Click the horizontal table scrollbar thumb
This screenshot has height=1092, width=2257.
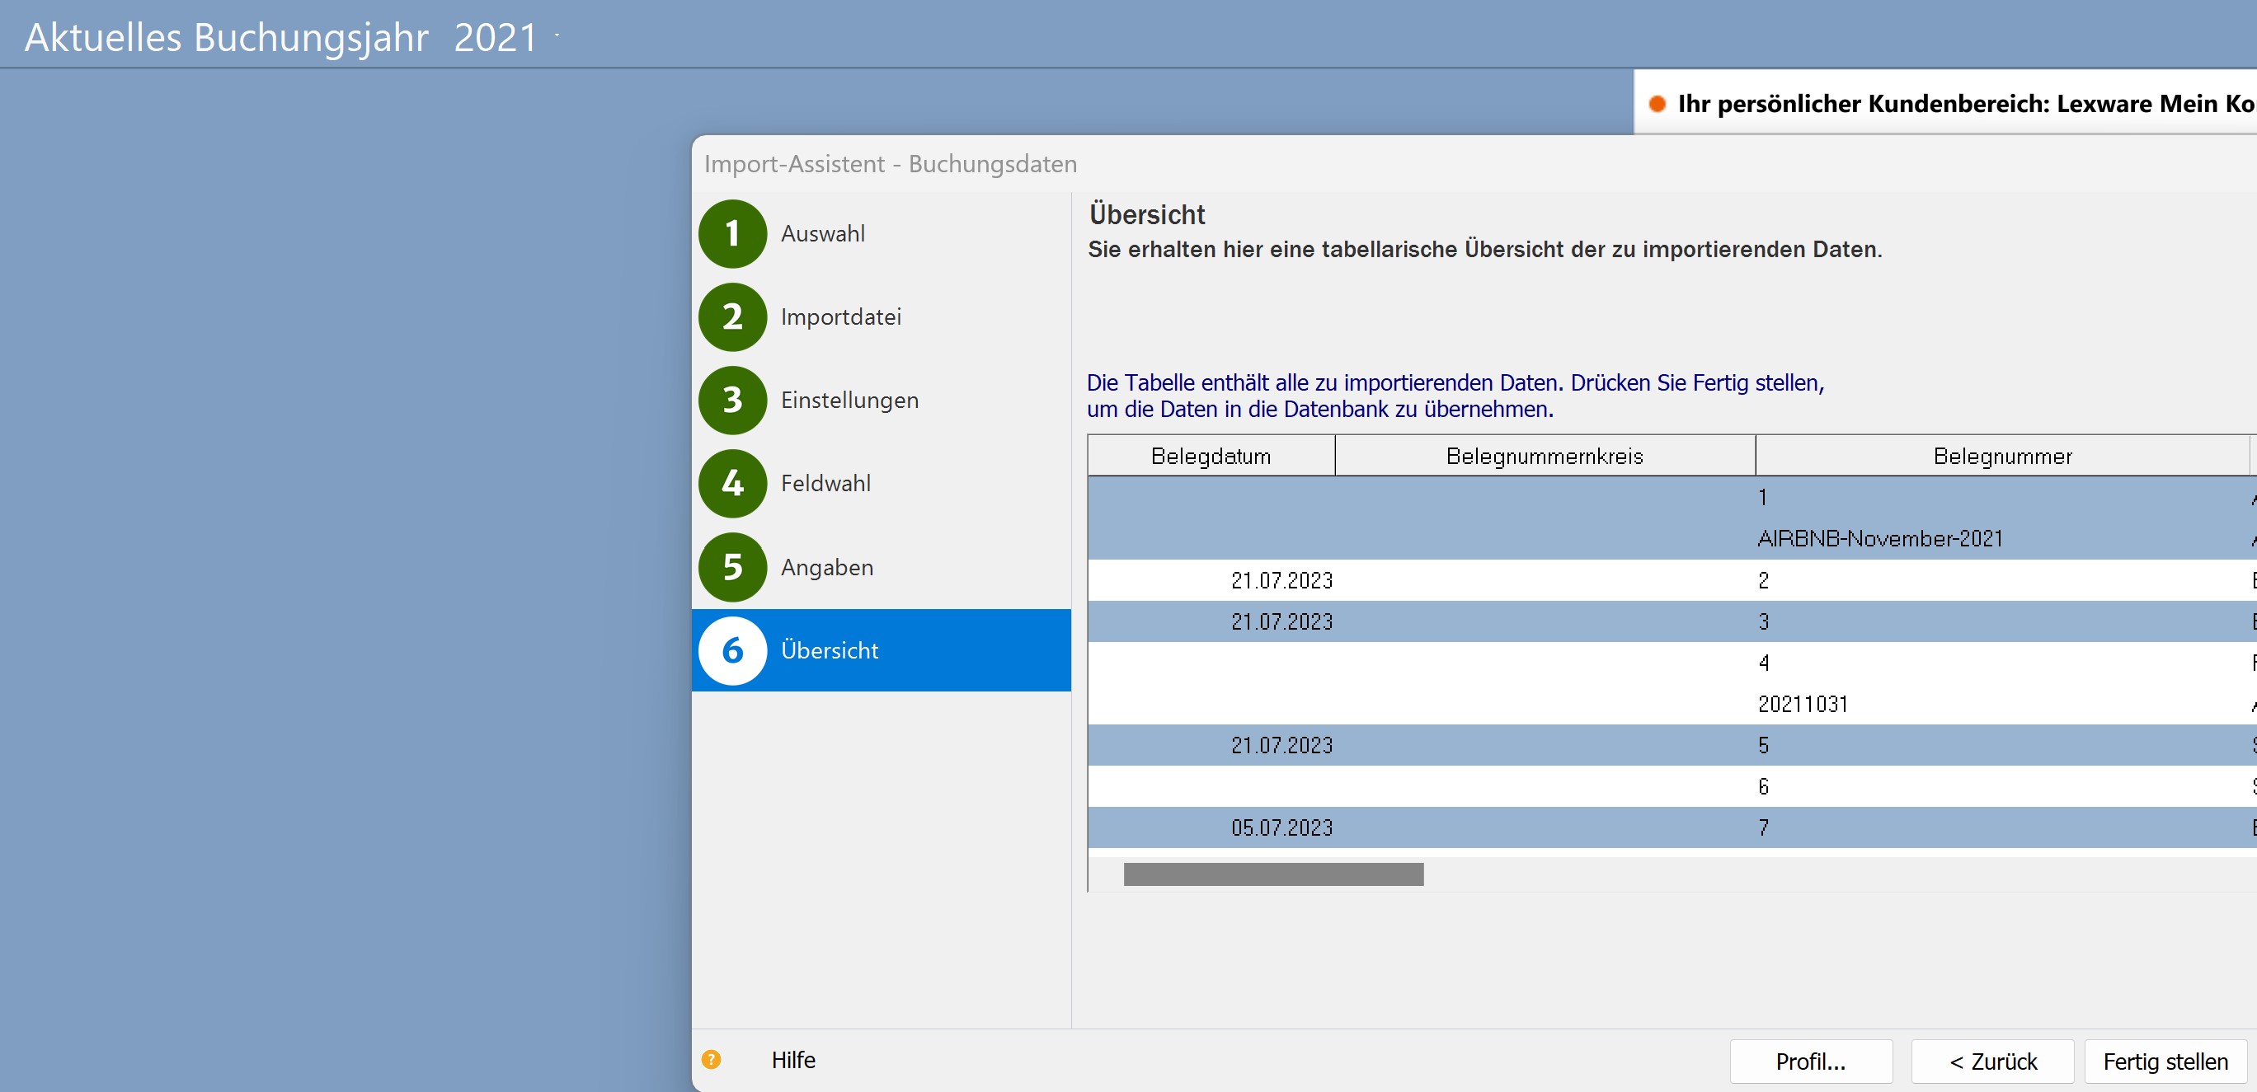pyautogui.click(x=1273, y=874)
